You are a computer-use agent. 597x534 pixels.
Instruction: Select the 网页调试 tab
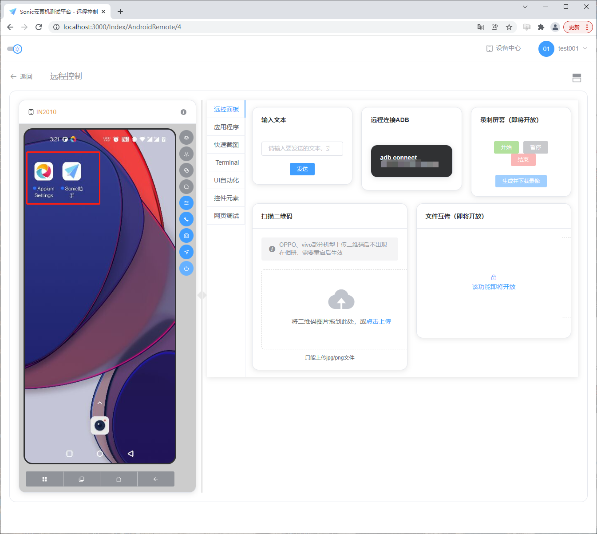click(x=226, y=216)
